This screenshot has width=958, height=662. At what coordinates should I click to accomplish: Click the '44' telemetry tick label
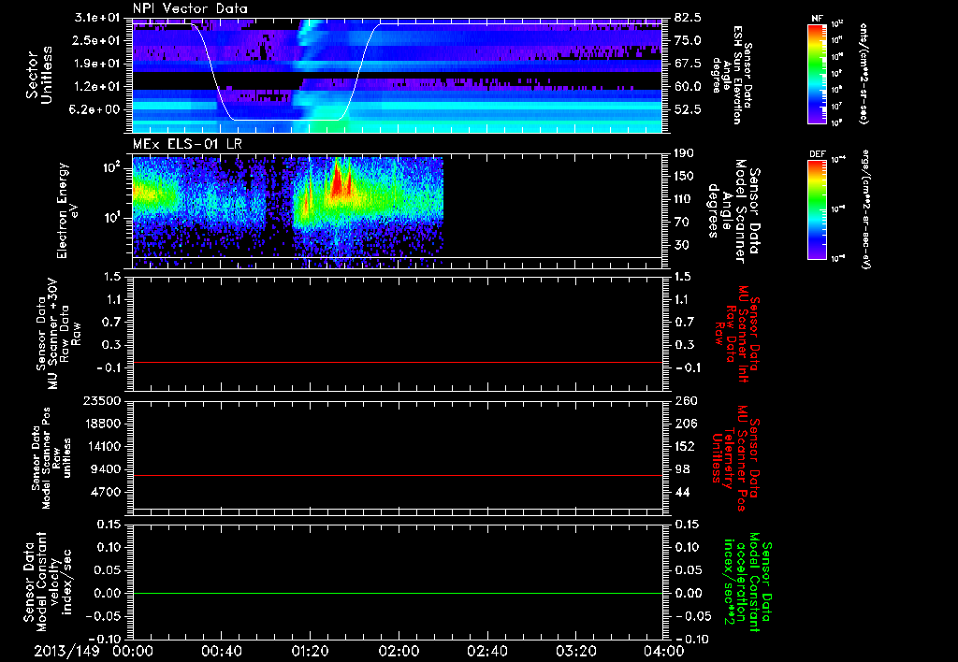(x=681, y=492)
